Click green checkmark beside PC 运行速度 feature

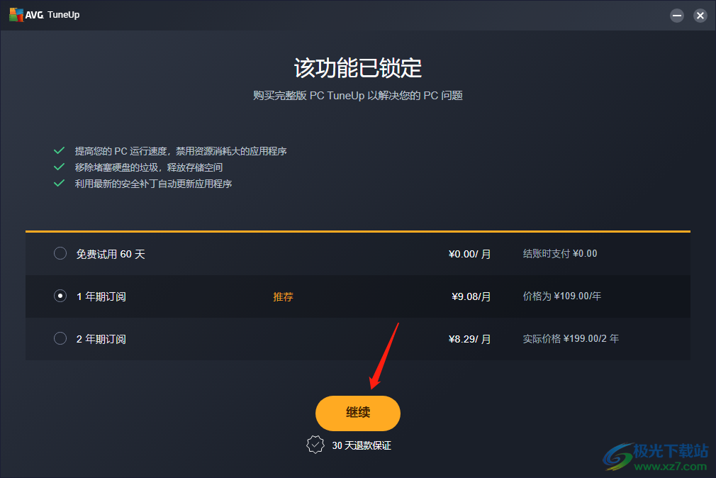point(59,150)
